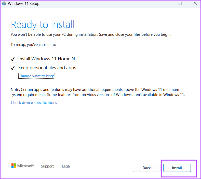Open Check device specifications link
Viewport: 201px width, 179px height.
pyautogui.click(x=34, y=103)
